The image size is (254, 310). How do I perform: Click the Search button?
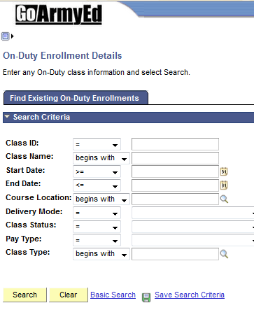(x=24, y=295)
